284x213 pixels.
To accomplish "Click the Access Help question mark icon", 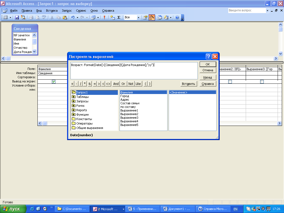I will click(x=177, y=17).
